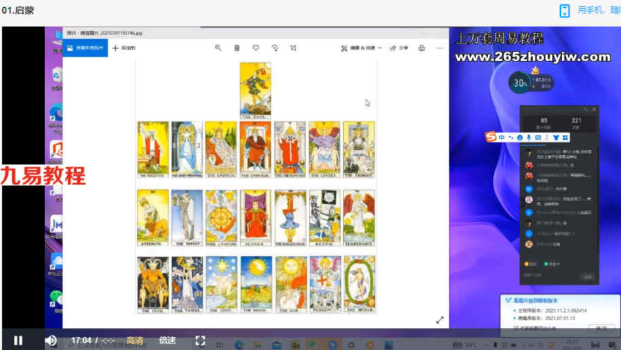The height and width of the screenshot is (350, 621).
Task: Click the Wheel of Fortune tarot card
Action: [x=221, y=217]
